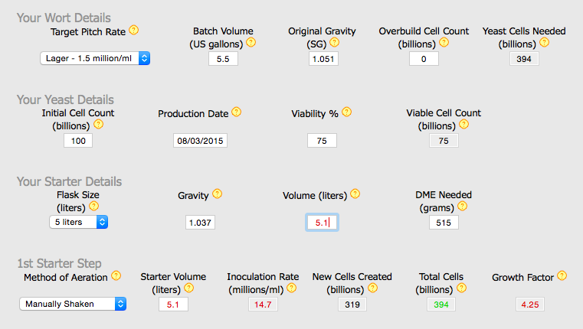Select the Overbuild Cell Count 0 field
Image resolution: width=583 pixels, height=329 pixels.
(x=424, y=59)
